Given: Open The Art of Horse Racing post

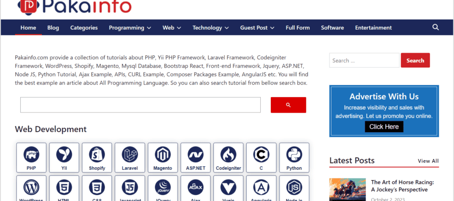Looking at the screenshot, I should (x=403, y=186).
